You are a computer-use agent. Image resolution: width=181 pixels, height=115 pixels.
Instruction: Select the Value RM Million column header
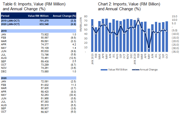click(39, 16)
